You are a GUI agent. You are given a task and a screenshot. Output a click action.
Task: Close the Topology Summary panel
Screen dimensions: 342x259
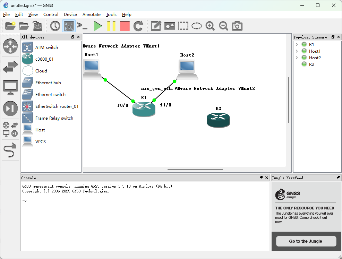(x=339, y=37)
